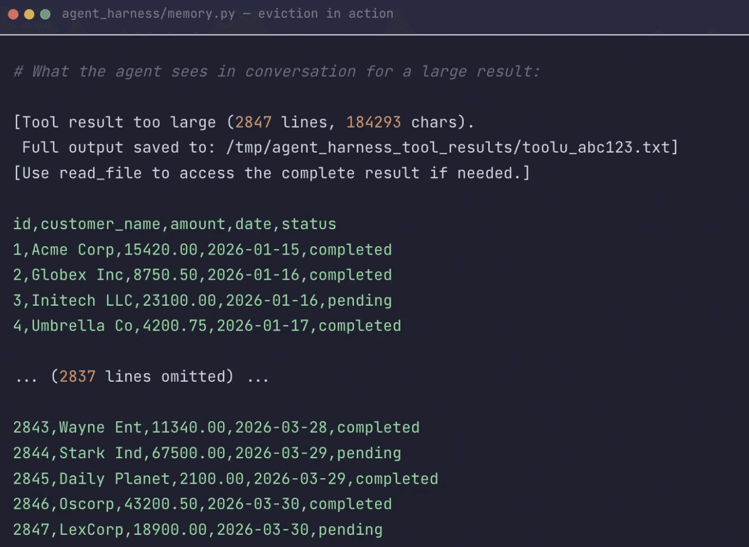Click the Oscorp completed line

tap(203, 504)
